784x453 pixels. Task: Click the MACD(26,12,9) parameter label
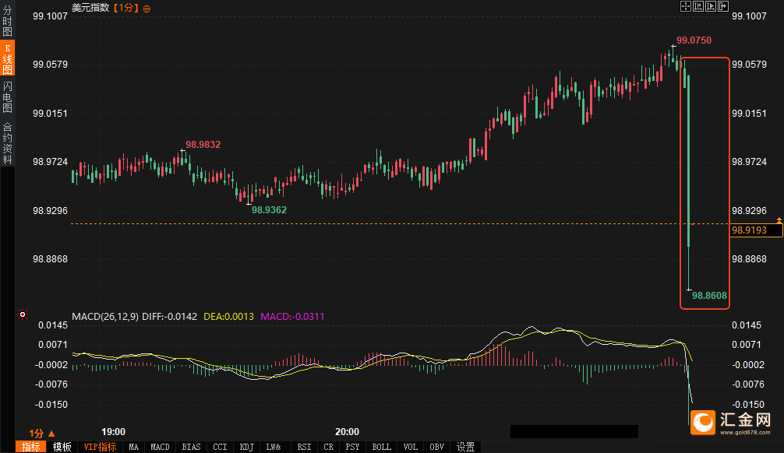(x=105, y=317)
